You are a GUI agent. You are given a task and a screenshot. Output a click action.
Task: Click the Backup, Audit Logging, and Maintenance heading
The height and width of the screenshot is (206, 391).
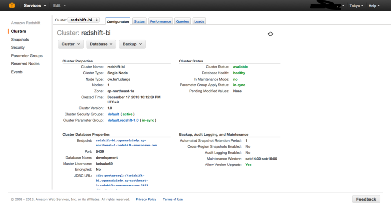point(214,134)
